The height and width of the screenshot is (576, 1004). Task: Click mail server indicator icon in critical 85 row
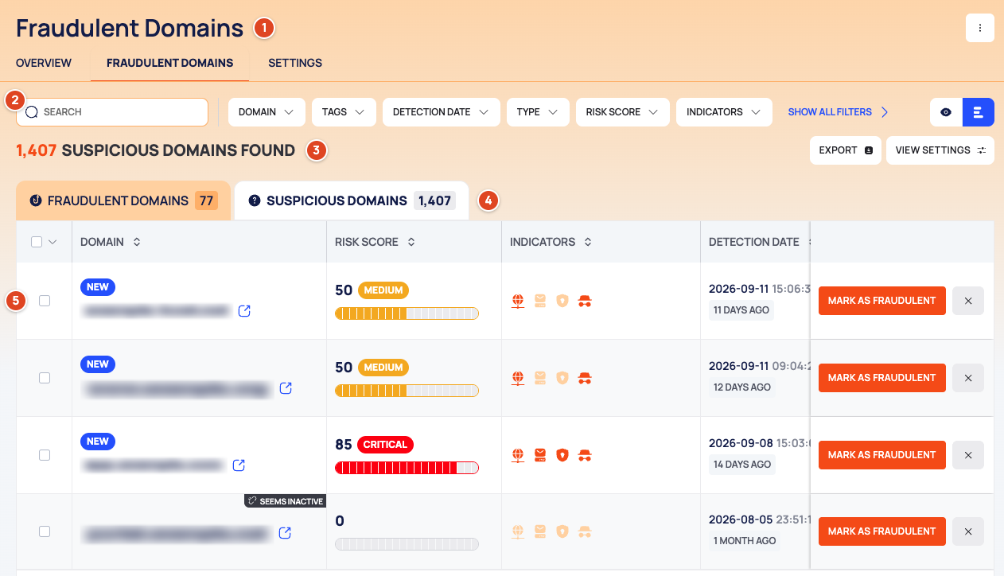(x=540, y=455)
